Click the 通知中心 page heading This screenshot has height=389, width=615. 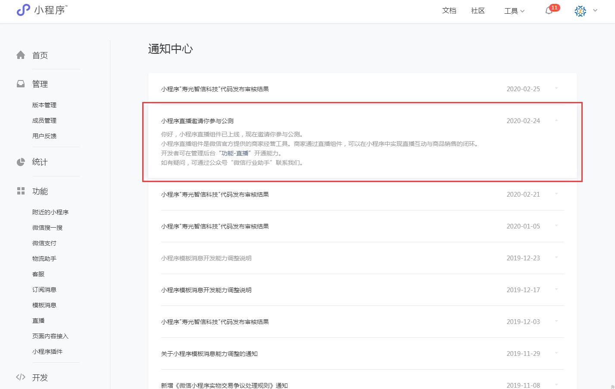(171, 49)
